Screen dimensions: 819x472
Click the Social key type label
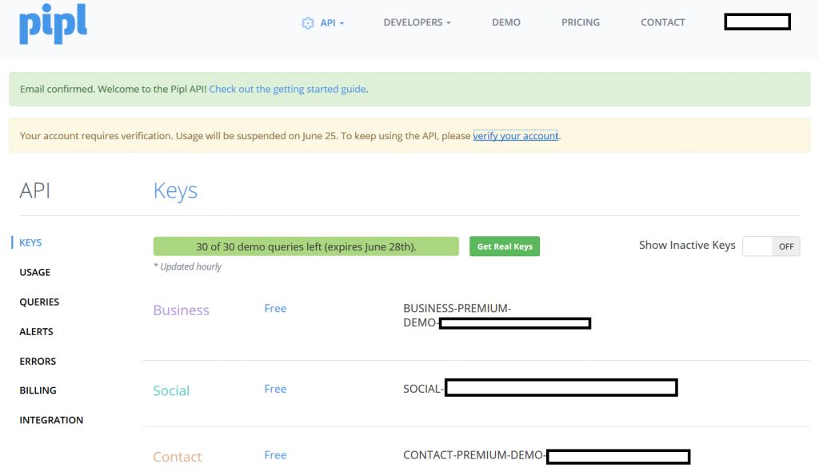pyautogui.click(x=171, y=390)
